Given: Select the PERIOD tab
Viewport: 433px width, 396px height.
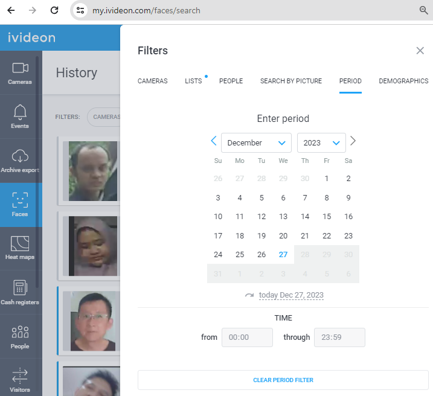Looking at the screenshot, I should [x=350, y=81].
